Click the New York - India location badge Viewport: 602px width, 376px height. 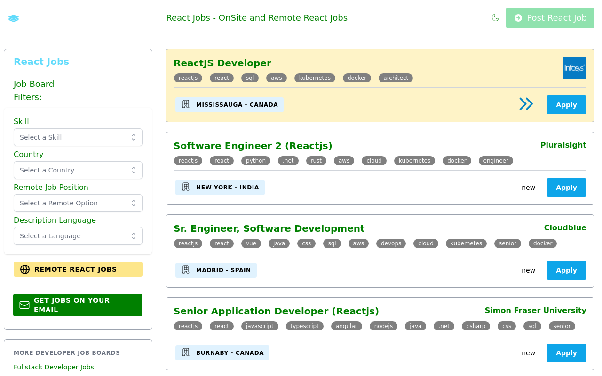tap(220, 188)
